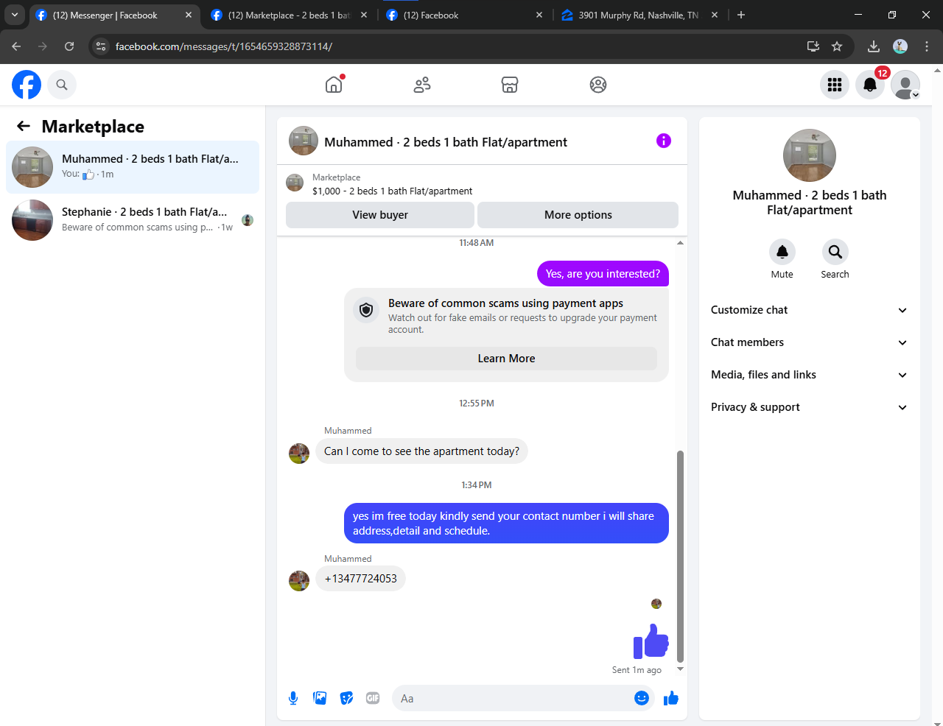Click the More options button
Screen dimensions: 943x726
(578, 215)
